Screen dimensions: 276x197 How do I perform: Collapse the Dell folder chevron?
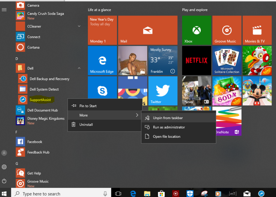tap(79, 68)
